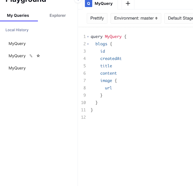Open the first MyQuery history entry
The image size is (193, 186).
click(x=17, y=44)
